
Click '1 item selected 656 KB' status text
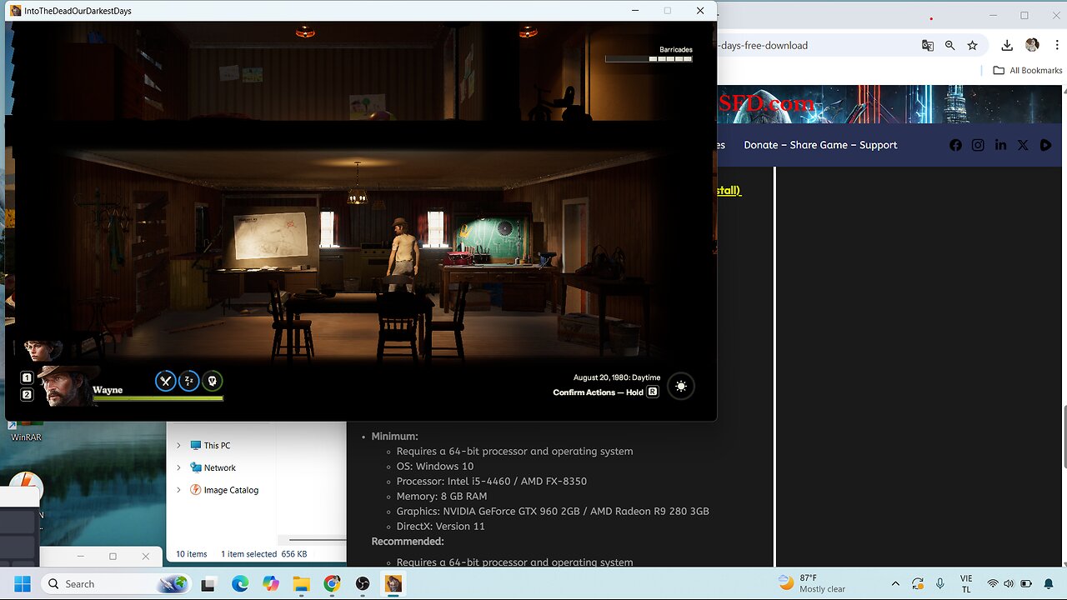click(263, 554)
